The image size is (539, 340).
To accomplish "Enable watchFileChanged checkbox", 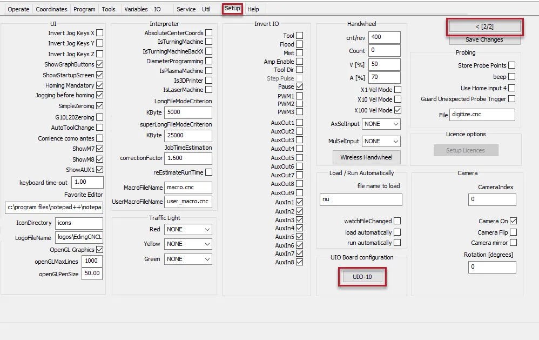I will (x=397, y=221).
